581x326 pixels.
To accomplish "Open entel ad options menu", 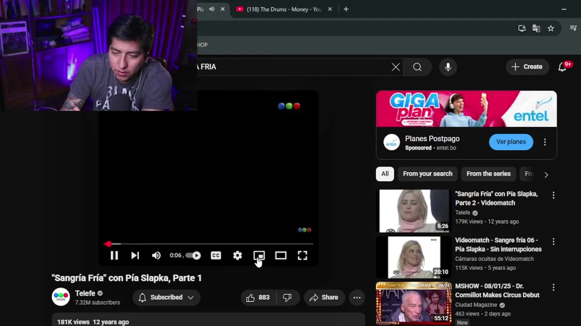I will [545, 142].
